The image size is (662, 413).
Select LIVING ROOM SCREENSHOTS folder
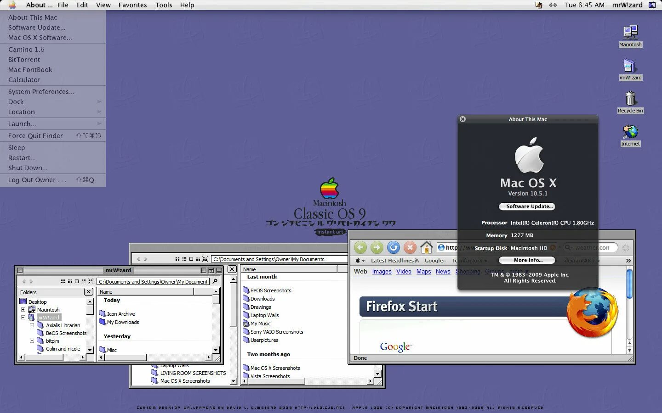189,373
